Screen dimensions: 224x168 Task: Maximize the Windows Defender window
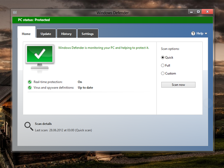198,12
